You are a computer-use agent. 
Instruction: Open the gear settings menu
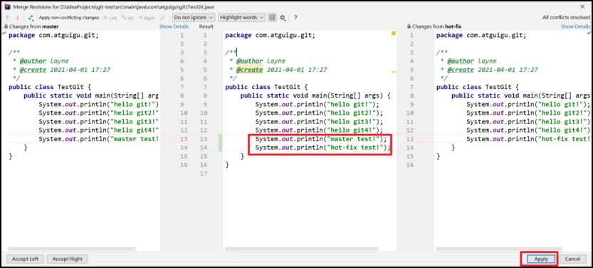click(x=283, y=18)
